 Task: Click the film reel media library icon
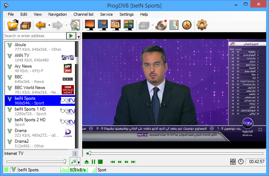25,25
